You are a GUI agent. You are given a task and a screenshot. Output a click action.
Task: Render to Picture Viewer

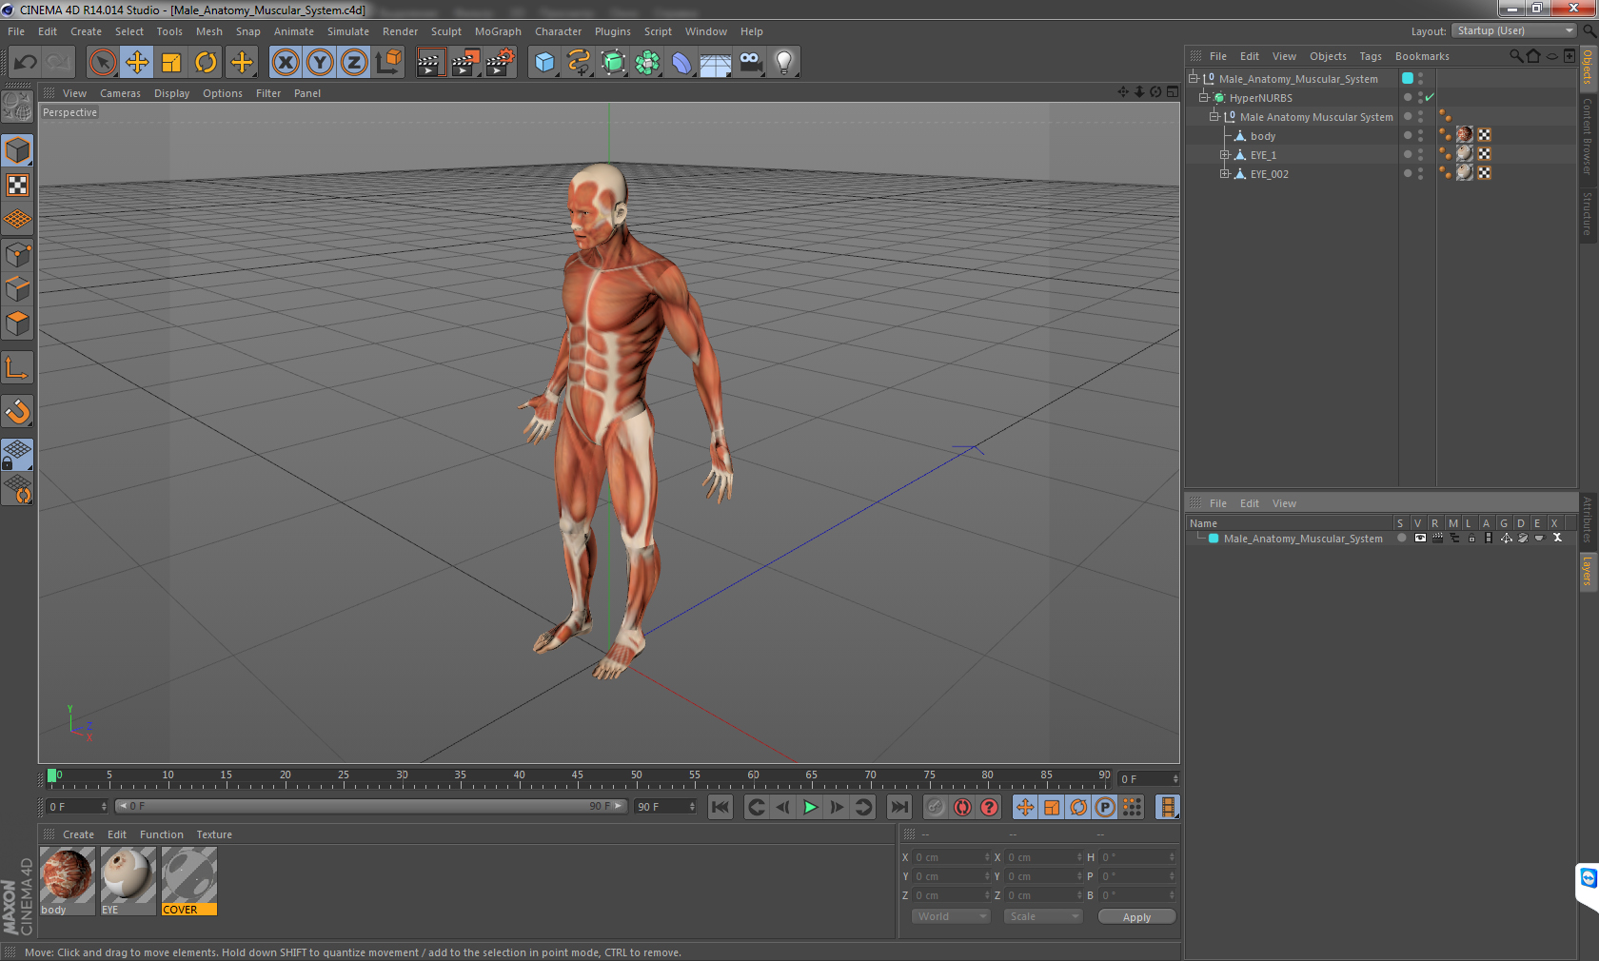465,63
